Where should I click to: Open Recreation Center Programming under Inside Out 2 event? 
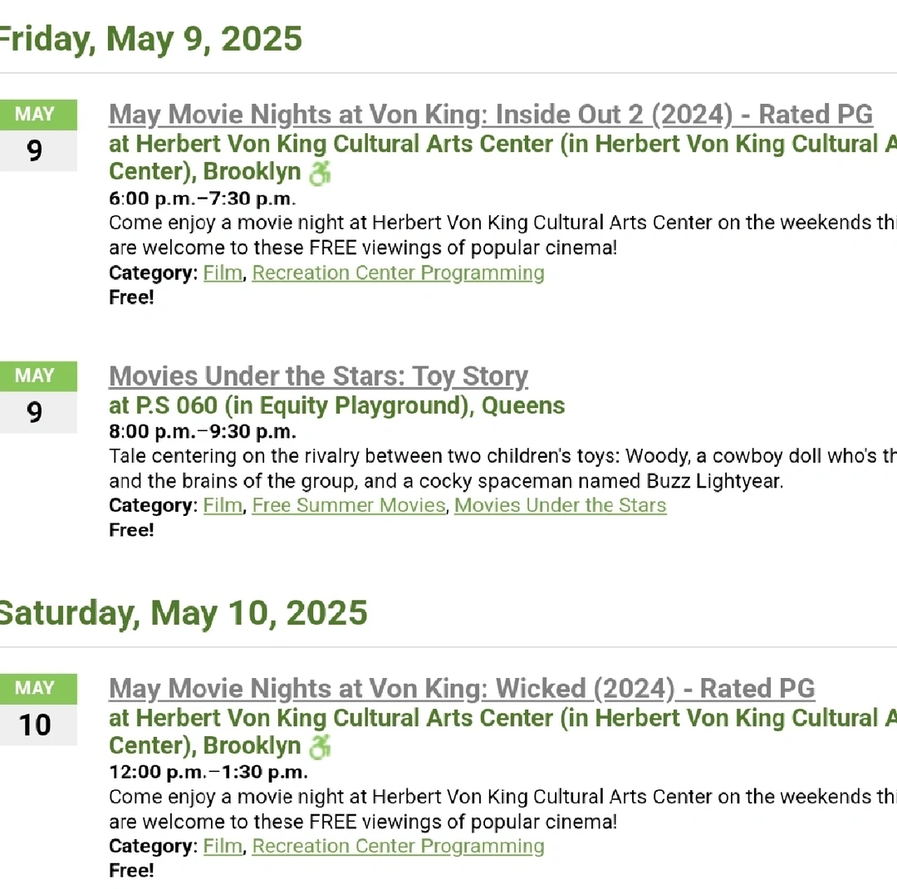[398, 273]
